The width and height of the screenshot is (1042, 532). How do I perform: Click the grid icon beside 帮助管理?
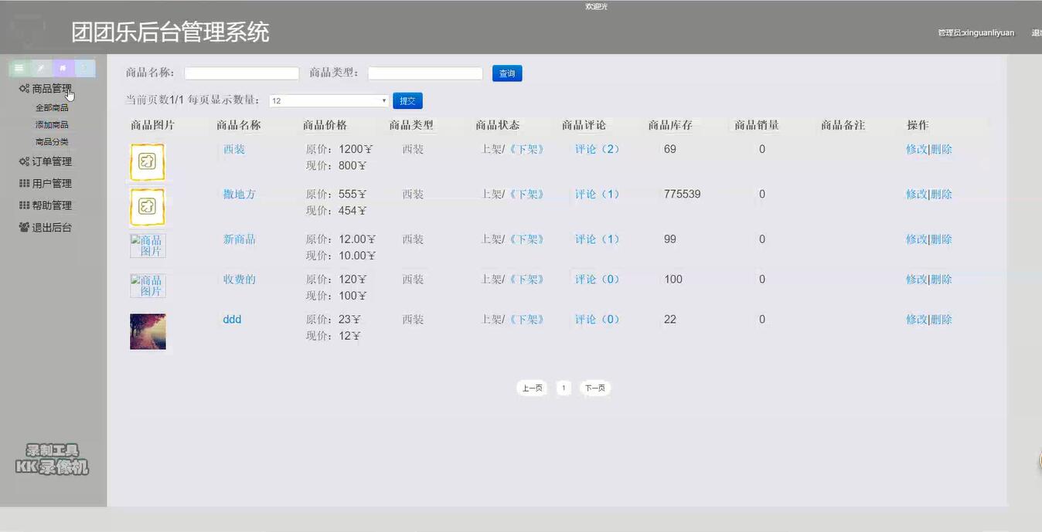[x=23, y=205]
